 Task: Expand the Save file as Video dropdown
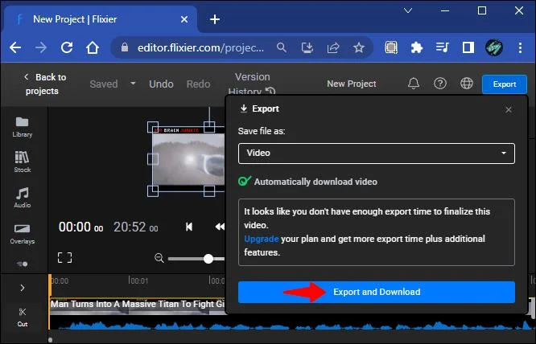pyautogui.click(x=377, y=154)
